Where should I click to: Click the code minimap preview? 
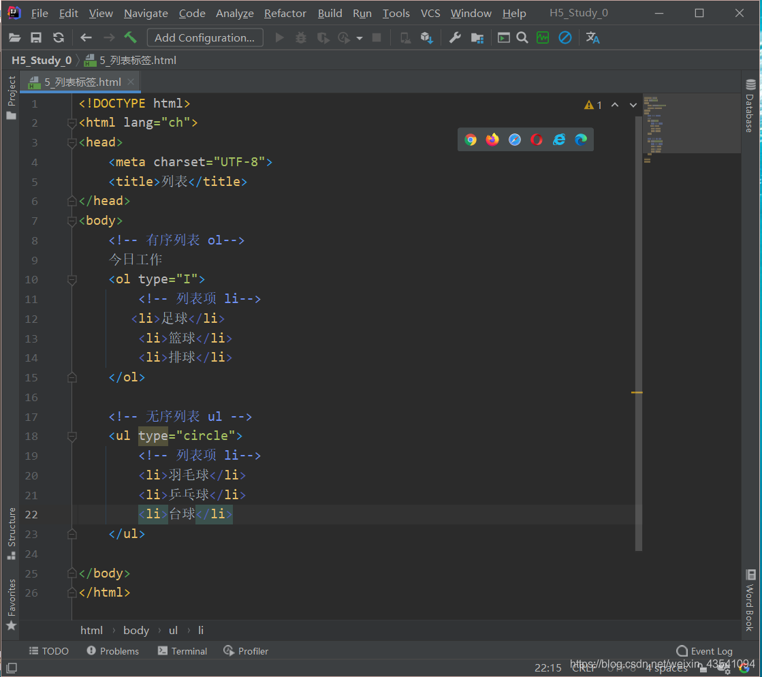[x=691, y=125]
